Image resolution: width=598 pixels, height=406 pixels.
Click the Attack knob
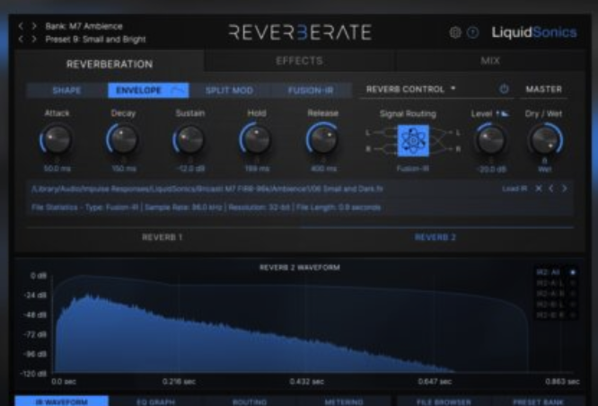pos(57,139)
